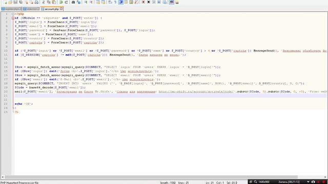Redo edit with toolbar arrow icon
Viewport: 328px width, 184px height.
click(x=66, y=2)
